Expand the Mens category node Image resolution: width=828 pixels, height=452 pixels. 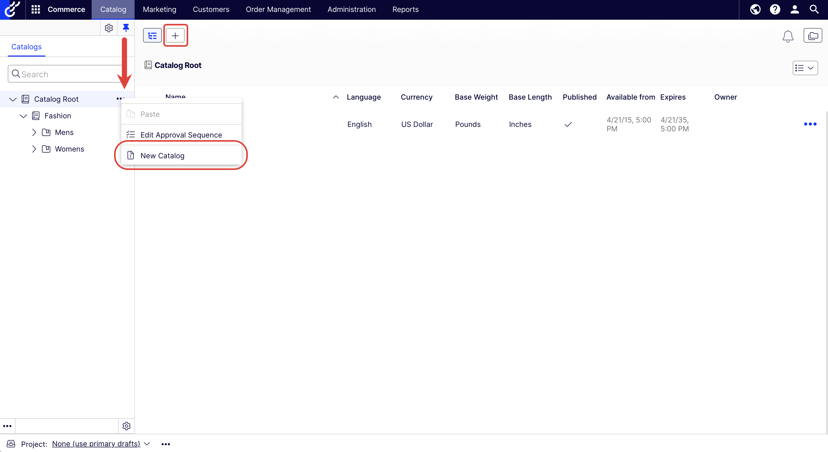tap(34, 132)
